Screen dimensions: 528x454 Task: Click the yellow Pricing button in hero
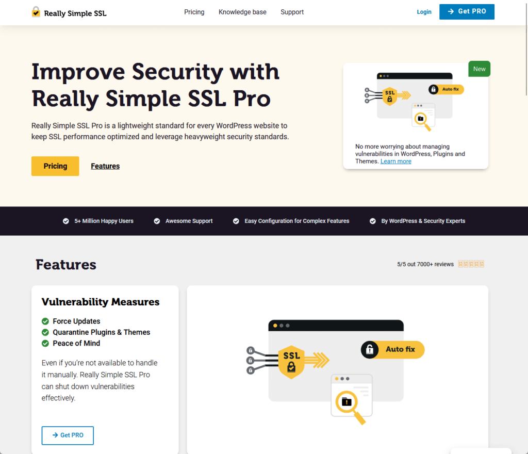55,166
